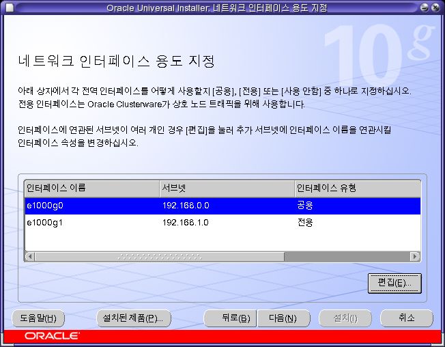The width and height of the screenshot is (445, 347).
Task: Click the right scroll arrow of the interface table
Action: (415, 256)
